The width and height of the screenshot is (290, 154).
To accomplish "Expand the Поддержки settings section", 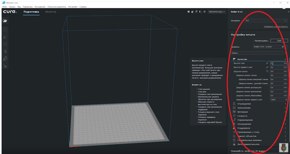I will (x=259, y=128).
